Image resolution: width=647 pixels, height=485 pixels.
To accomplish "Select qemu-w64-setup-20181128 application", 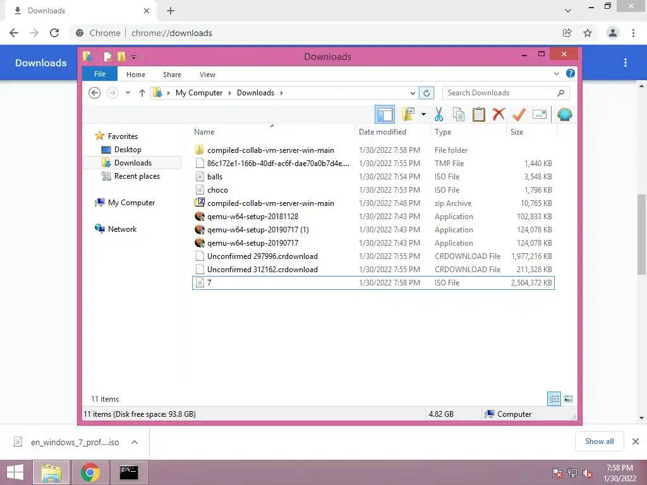I will (x=373, y=216).
